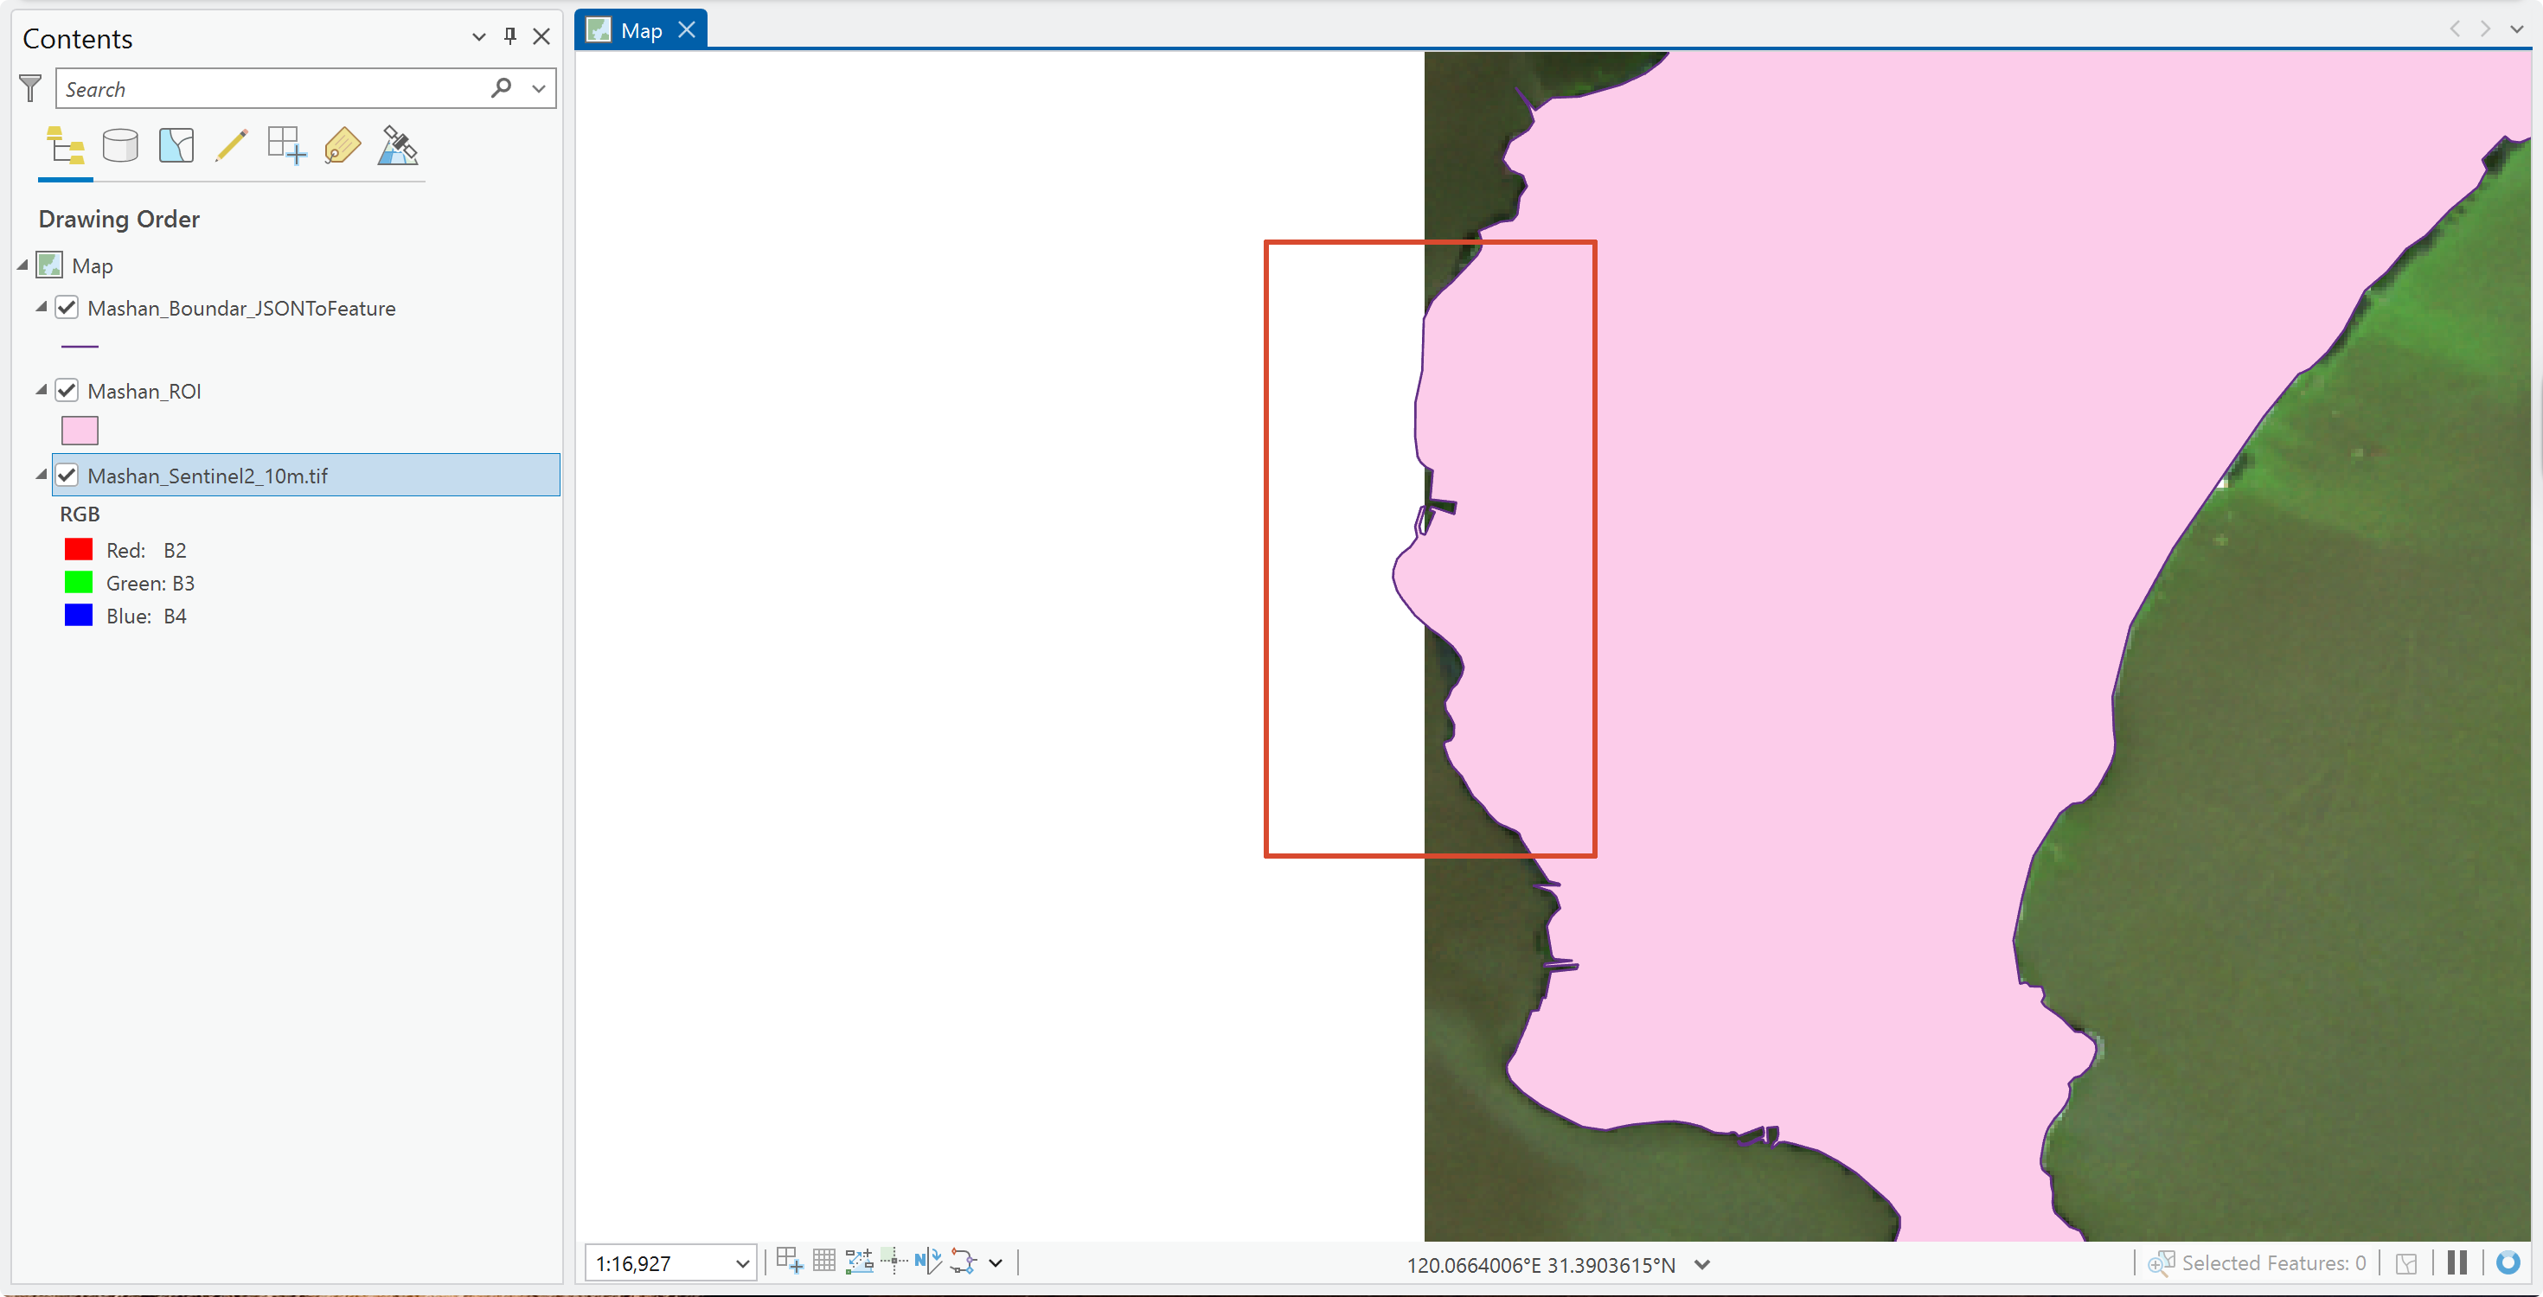This screenshot has width=2543, height=1297.
Task: Click the dynamic constraints sync icon
Action: [x=963, y=1262]
